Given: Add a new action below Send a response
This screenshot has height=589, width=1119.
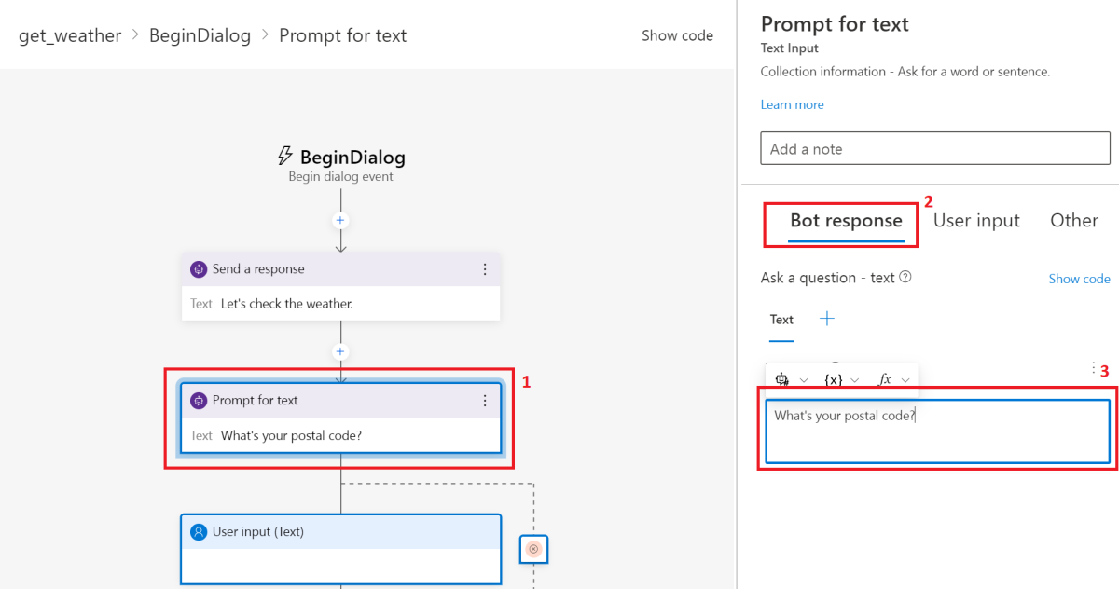Looking at the screenshot, I should (340, 350).
